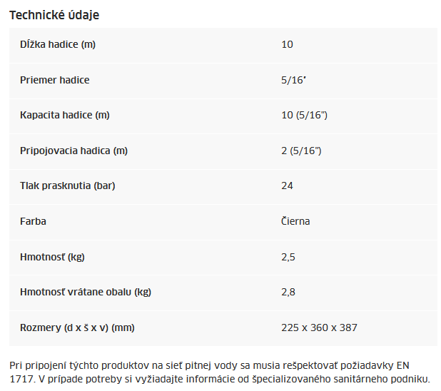
Task: Click the weight value 2,5
Action: (288, 257)
